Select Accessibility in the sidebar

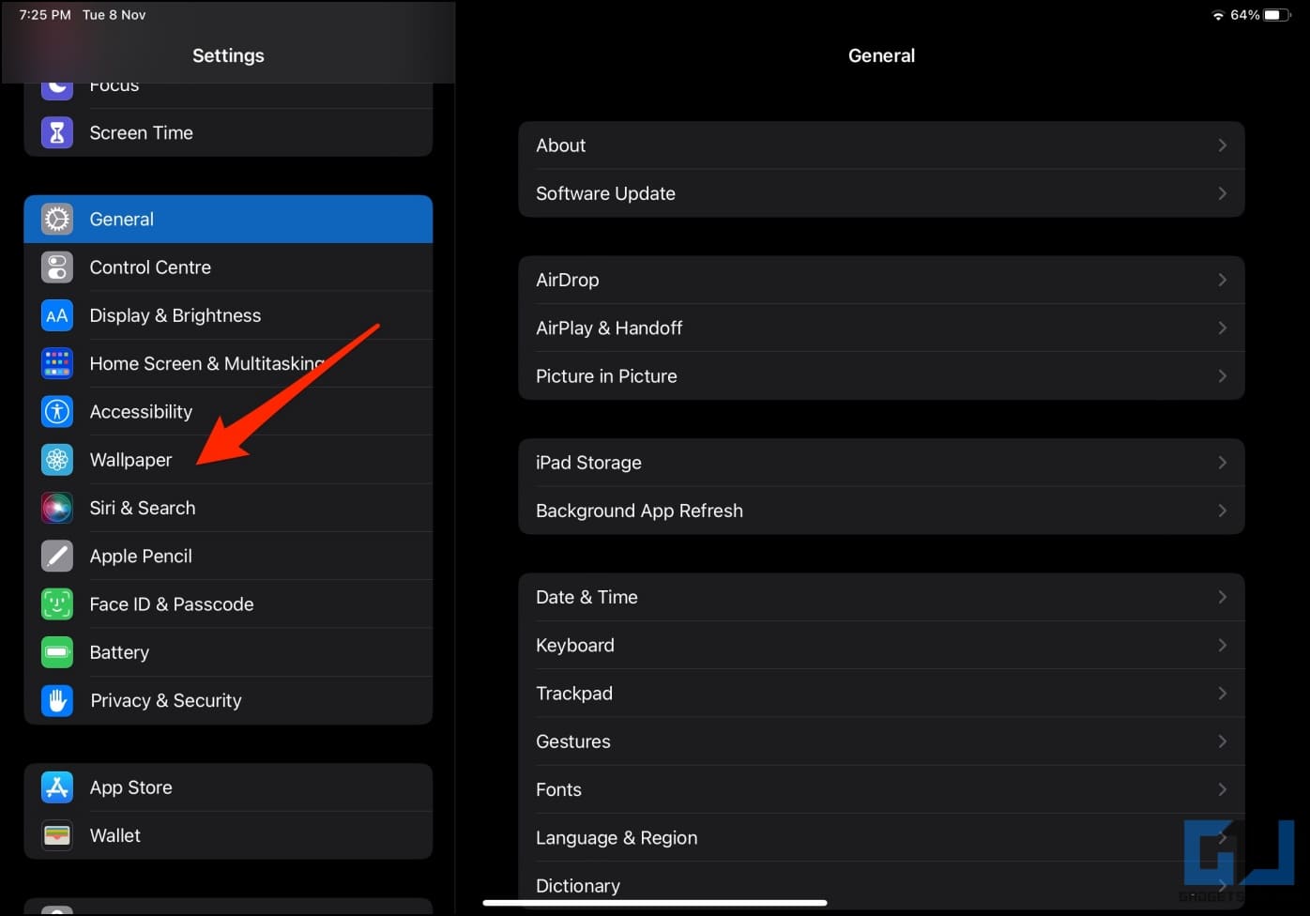coord(228,411)
